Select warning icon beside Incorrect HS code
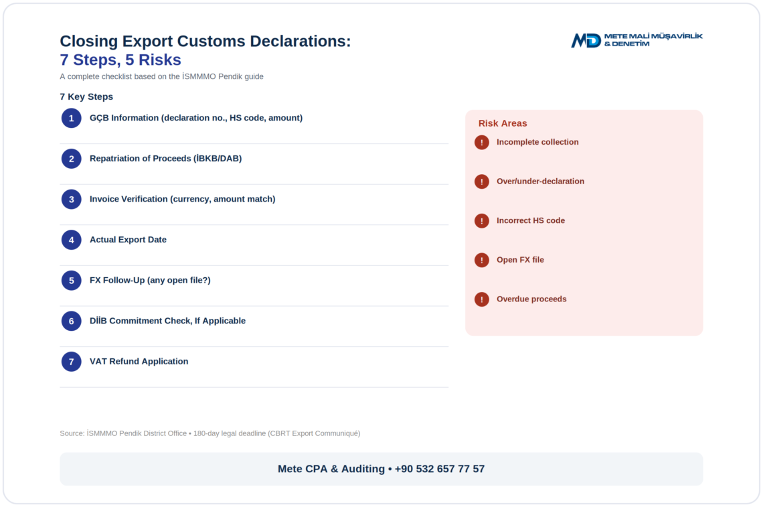Image resolution: width=763 pixels, height=507 pixels. point(482,220)
